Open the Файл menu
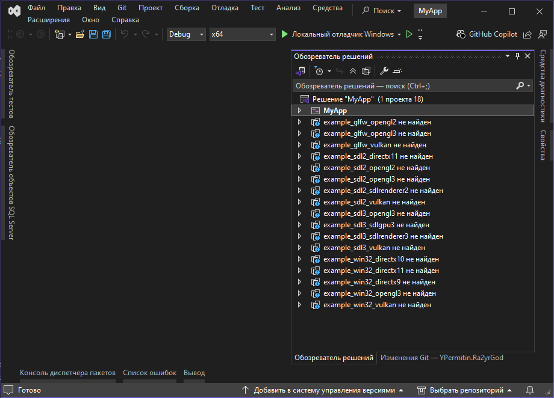This screenshot has height=398, width=554. click(36, 8)
